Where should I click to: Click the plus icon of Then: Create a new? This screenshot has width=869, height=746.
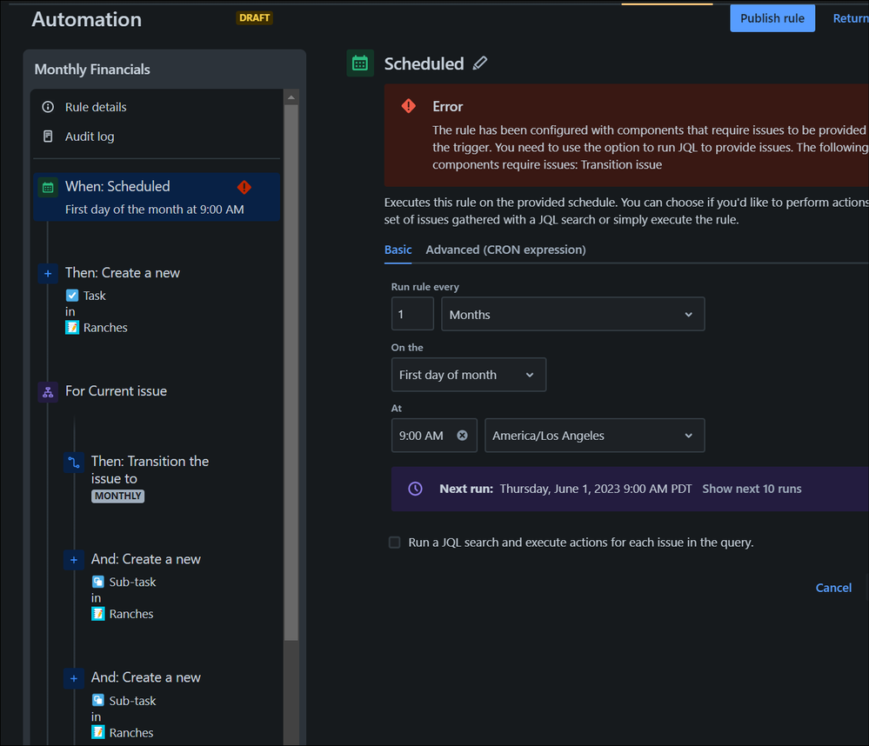pyautogui.click(x=48, y=273)
